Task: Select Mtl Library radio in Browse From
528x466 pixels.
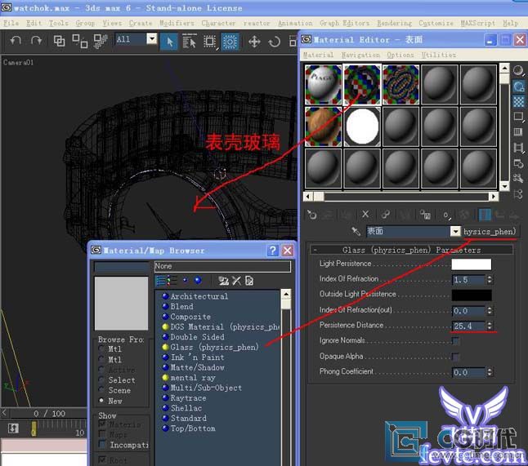Action: [x=101, y=348]
